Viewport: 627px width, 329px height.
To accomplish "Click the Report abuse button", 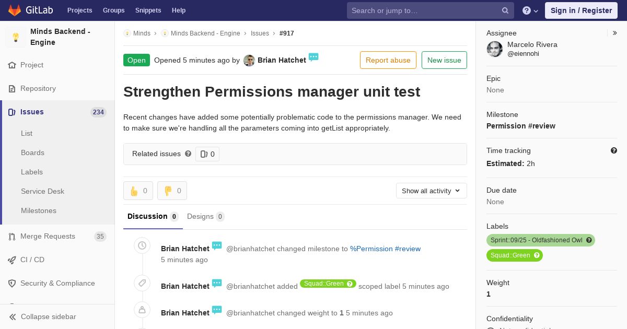I will 388,60.
